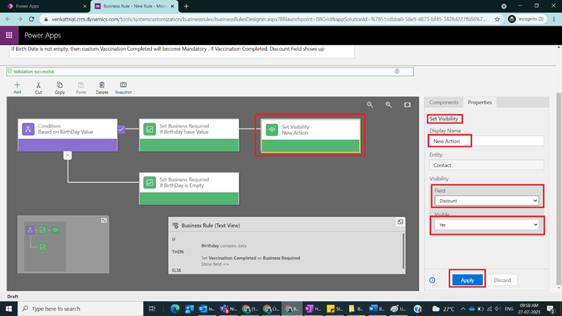Click the Windows search box

pos(80,309)
